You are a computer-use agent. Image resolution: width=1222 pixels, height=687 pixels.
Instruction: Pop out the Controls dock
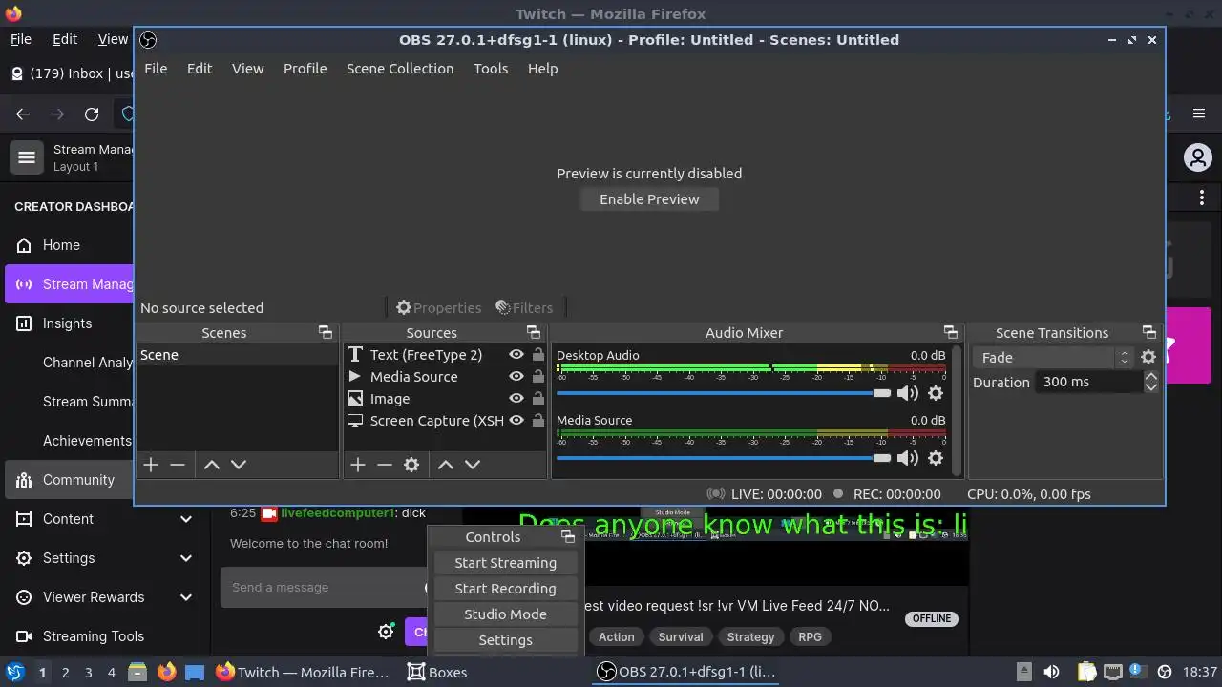click(x=568, y=536)
